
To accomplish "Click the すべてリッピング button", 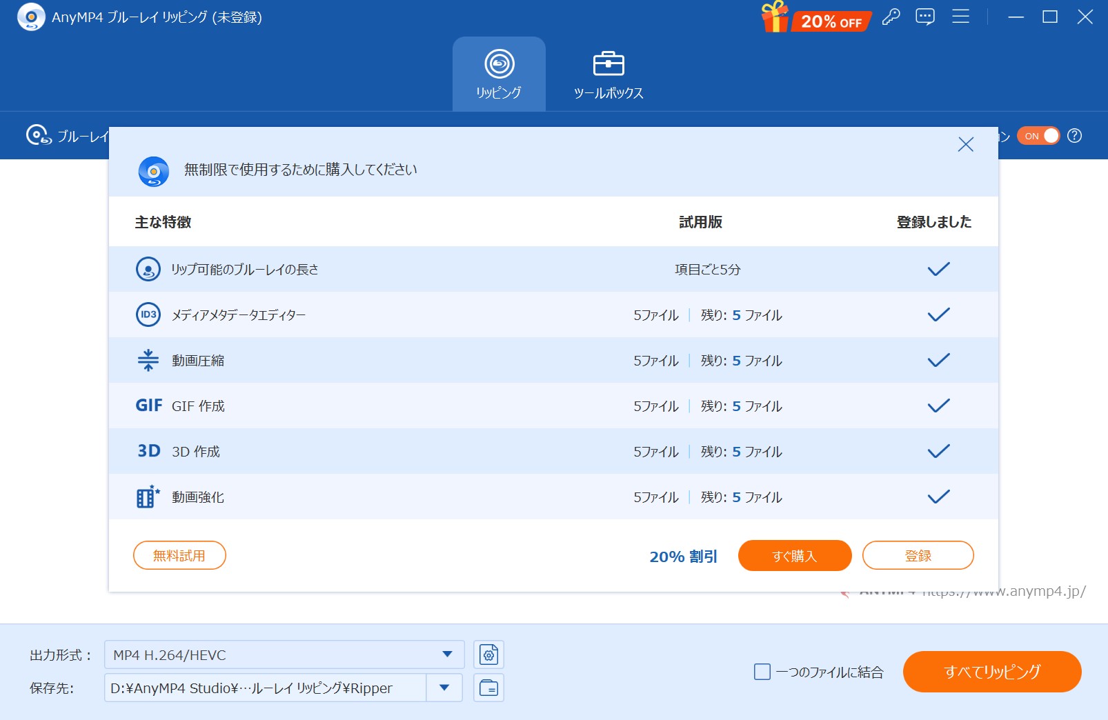I will [991, 672].
